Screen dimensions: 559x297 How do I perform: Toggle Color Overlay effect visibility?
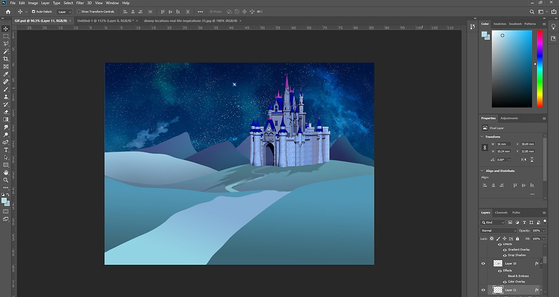[505, 281]
